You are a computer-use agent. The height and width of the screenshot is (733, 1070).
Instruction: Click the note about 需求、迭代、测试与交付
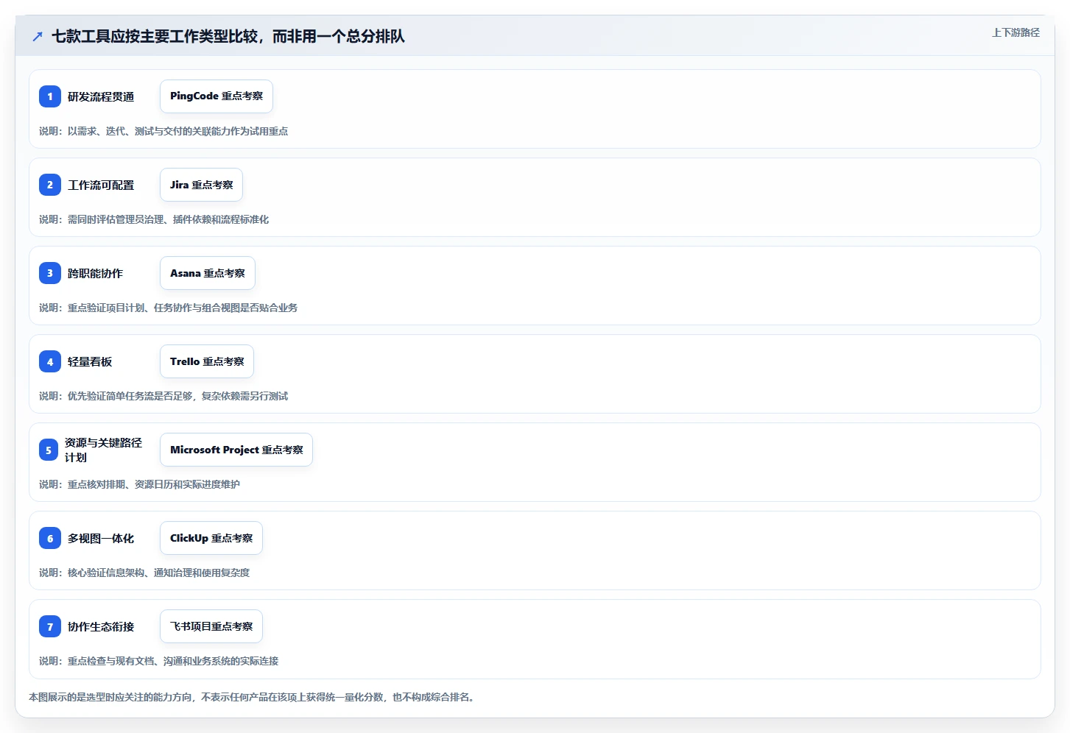click(163, 131)
